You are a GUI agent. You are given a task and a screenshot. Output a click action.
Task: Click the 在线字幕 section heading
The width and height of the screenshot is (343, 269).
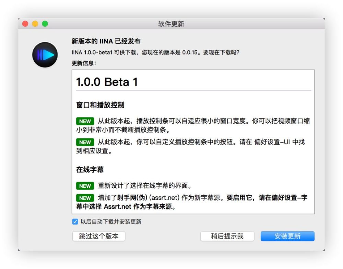click(x=90, y=169)
